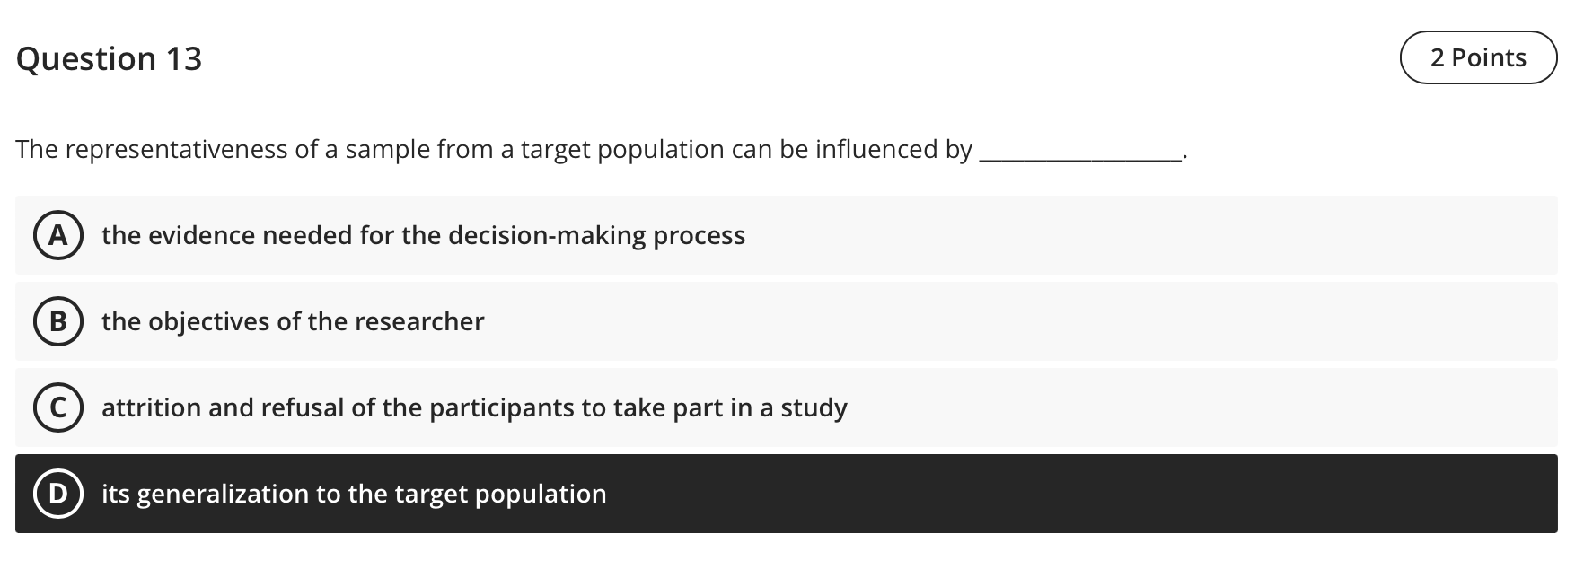Screen dimensions: 1584x569
Task: Click the 2 Points badge
Action: 1478,57
